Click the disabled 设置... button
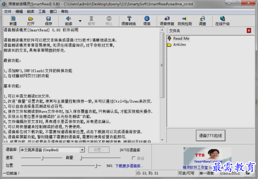This screenshot has width=258, height=179. tap(99, 150)
